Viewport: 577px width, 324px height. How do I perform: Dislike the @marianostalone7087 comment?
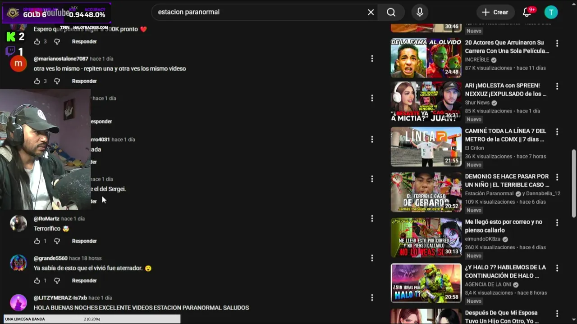point(57,81)
